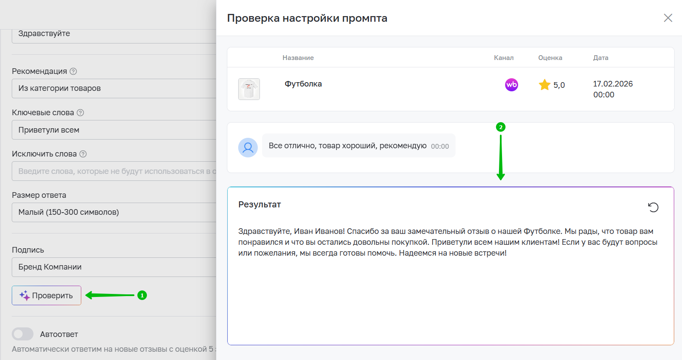Open help icon next to Исключить слова
This screenshot has width=682, height=360.
83,154
